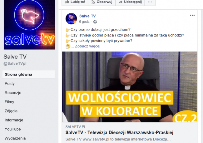Viewport: 203px width, 143px height.
Task: Open the SalveTV Telewizja Diecezji Warszawsko-Praskiej link
Action: (119, 132)
